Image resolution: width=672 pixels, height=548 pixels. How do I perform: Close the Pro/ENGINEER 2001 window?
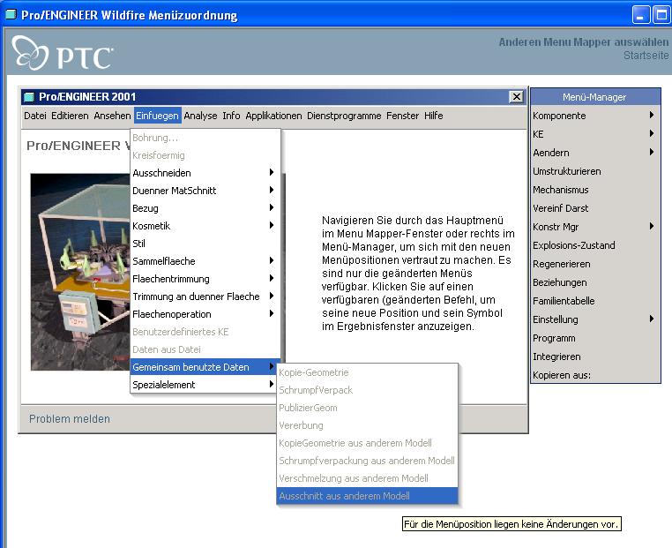click(x=517, y=97)
